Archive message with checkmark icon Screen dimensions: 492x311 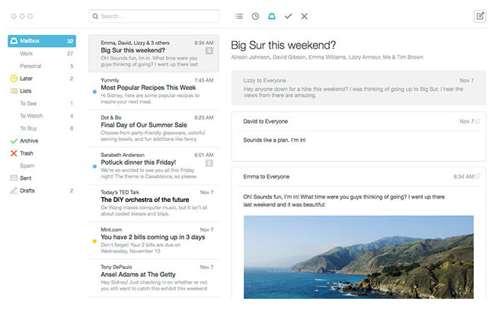coord(288,16)
